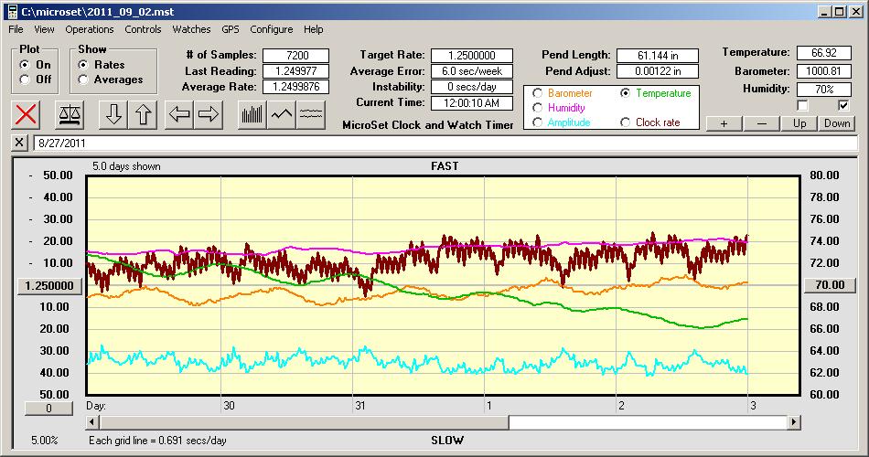Viewport: 869px width, 457px height.
Task: Click the 0 button below left axis
Action: click(48, 409)
